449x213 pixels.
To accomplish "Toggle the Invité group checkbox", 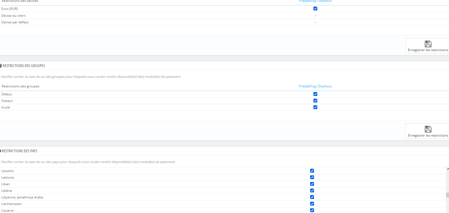I will (315, 107).
